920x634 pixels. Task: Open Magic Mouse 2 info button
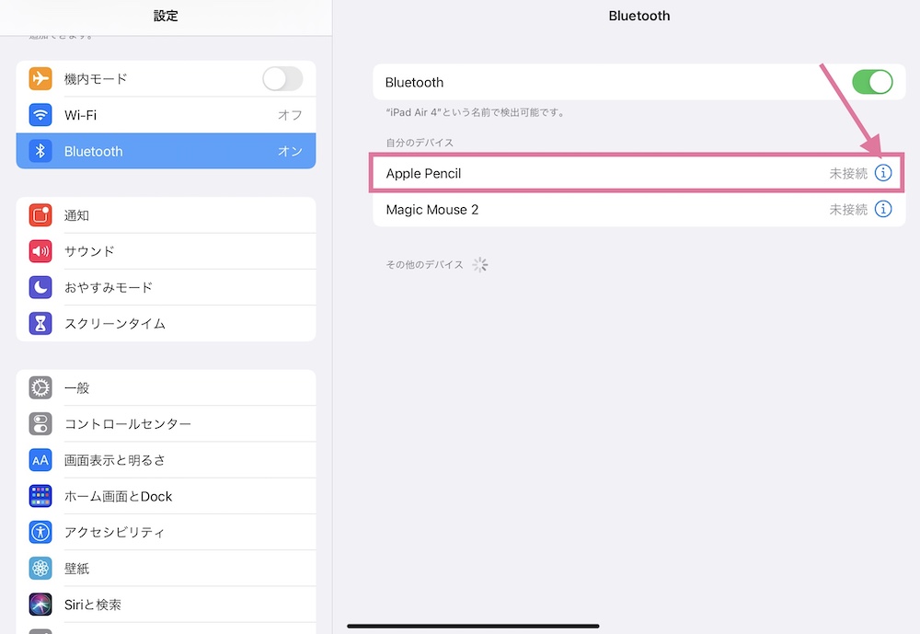pos(883,209)
